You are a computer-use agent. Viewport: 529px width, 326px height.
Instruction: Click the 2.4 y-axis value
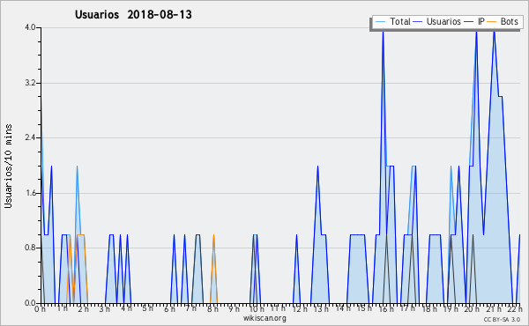coord(30,137)
